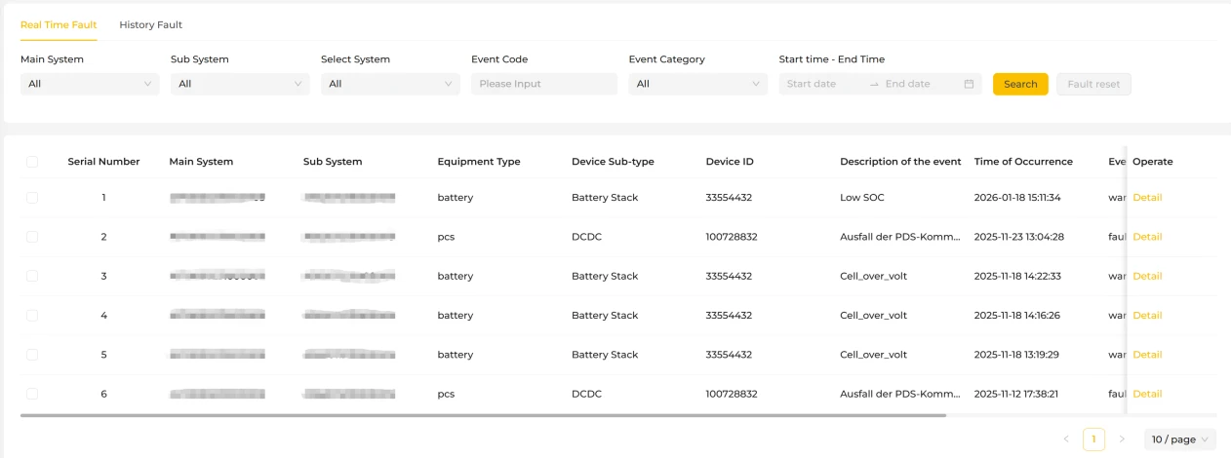Click Device ID 100728832 in row 2
Viewport: 1231px width, 458px height.
tap(732, 237)
